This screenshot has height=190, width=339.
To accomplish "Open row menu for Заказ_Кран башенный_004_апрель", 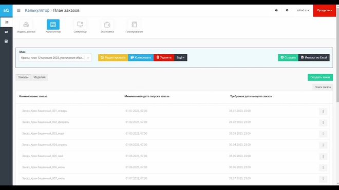I will (x=323, y=145).
